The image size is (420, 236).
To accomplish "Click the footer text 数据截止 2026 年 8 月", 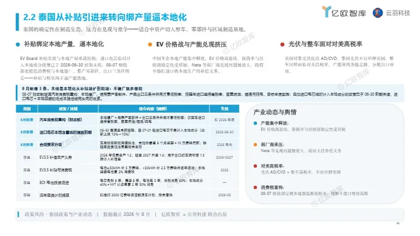I will point(127,214).
